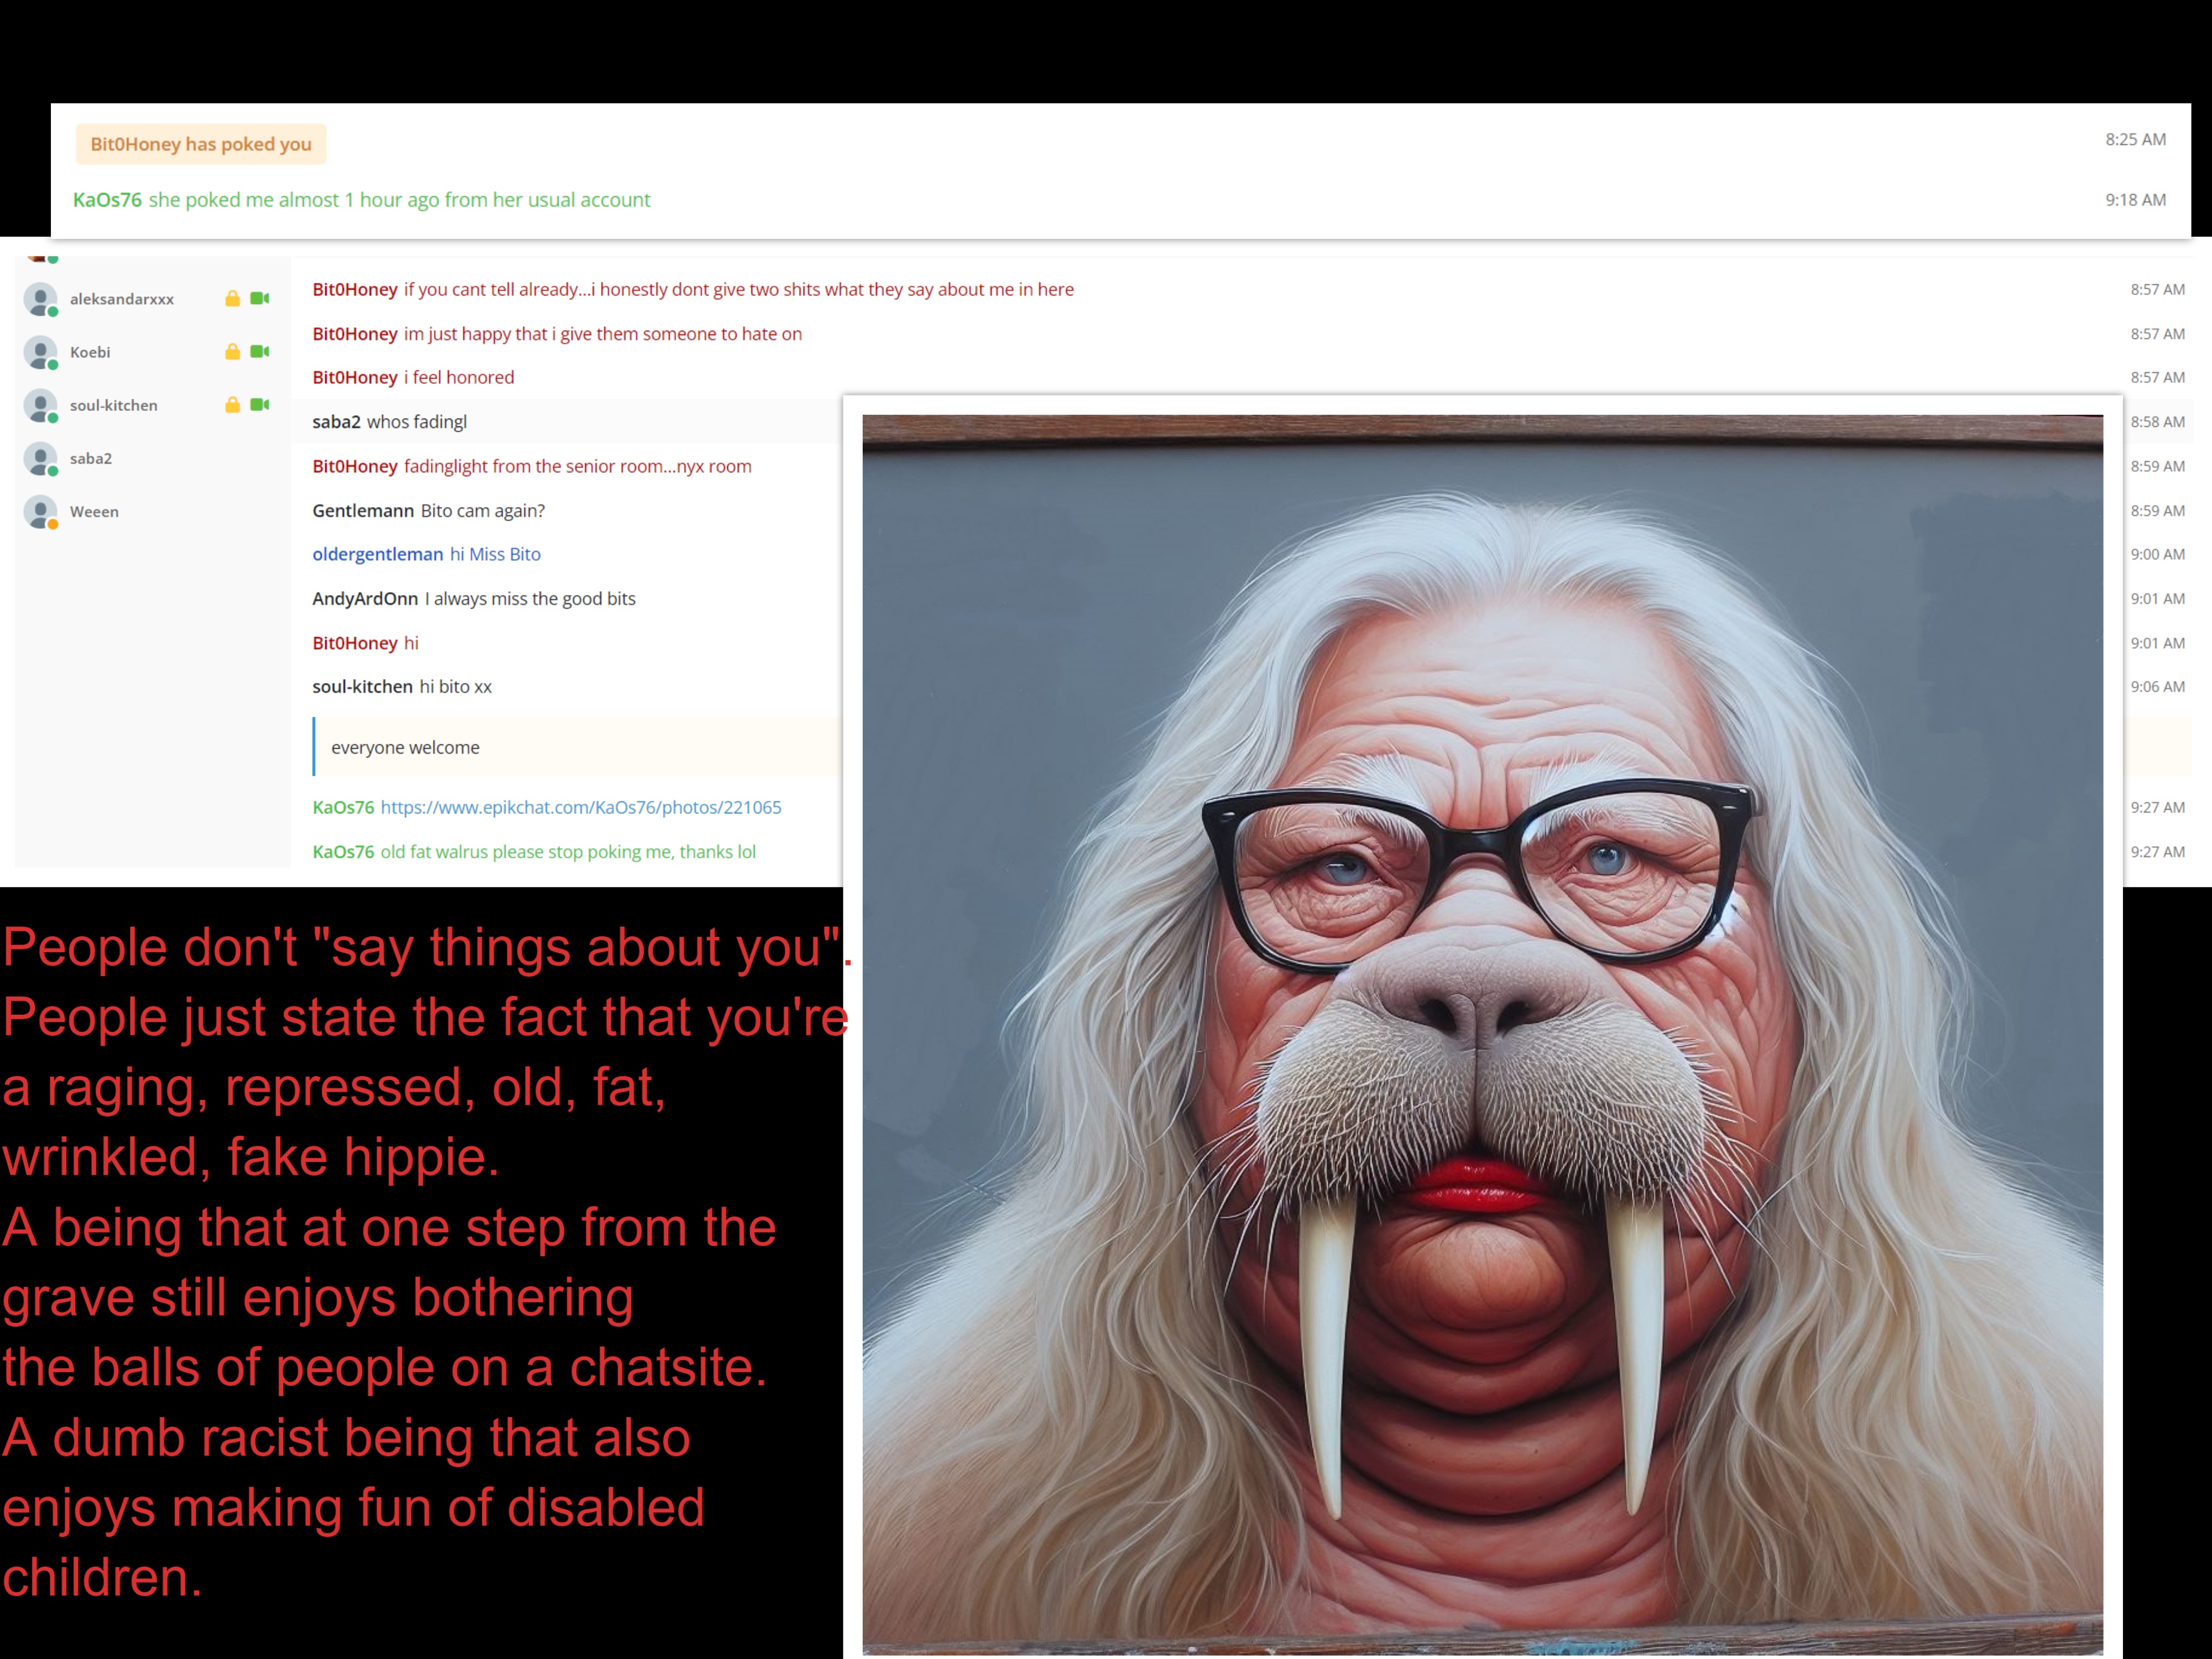Click oldergentleman username in chat
The width and height of the screenshot is (2212, 1659).
click(378, 554)
